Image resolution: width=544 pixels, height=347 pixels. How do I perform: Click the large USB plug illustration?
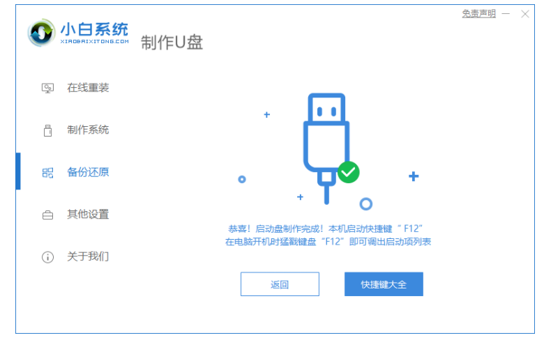tap(326, 148)
